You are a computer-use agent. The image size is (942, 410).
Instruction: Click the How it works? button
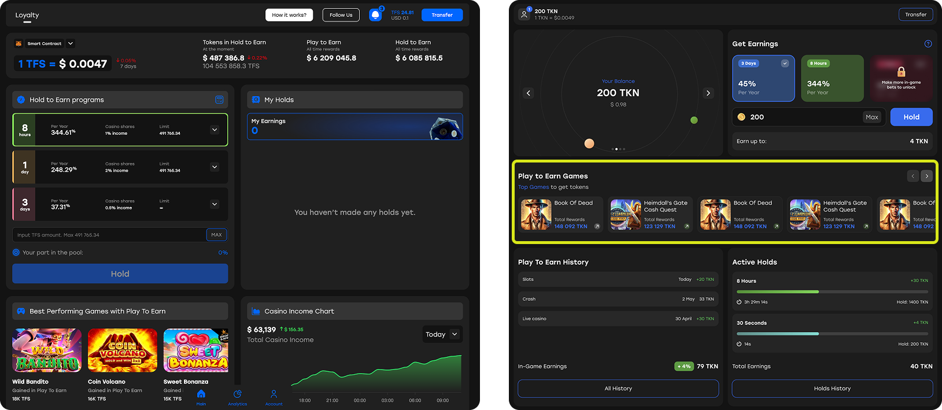tap(289, 15)
